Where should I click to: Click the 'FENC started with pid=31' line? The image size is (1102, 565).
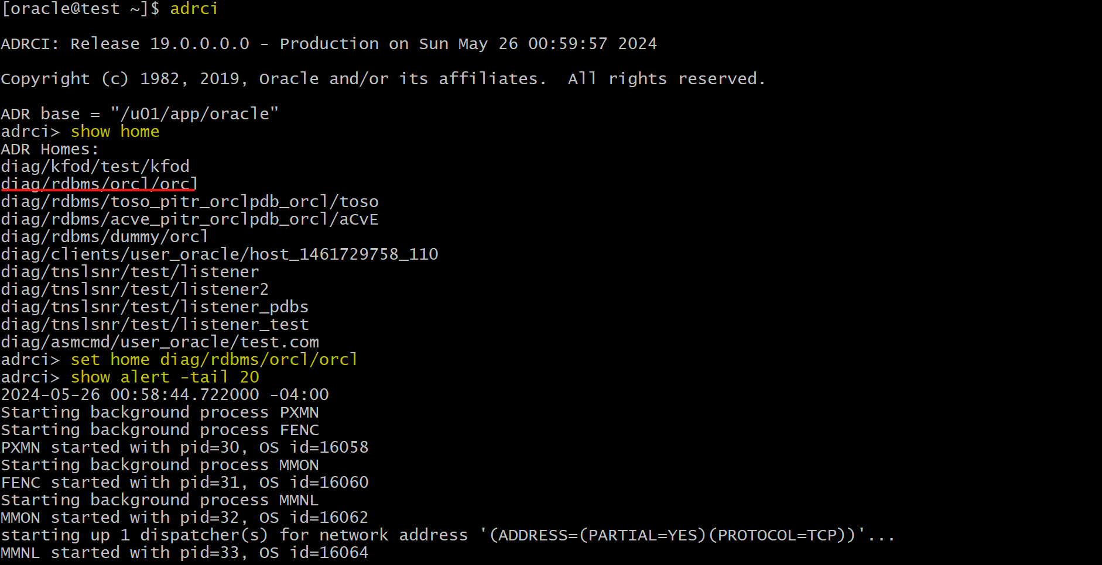click(184, 483)
